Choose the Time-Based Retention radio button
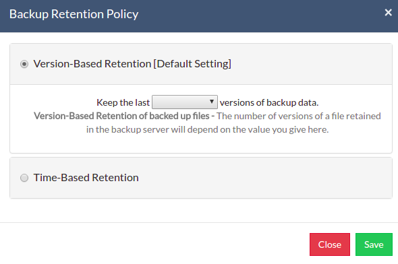 coord(24,178)
